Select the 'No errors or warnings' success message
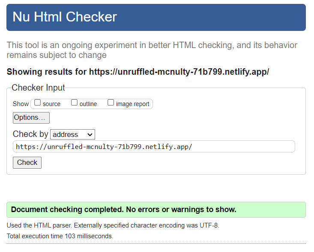314x252 pixels. click(156, 209)
